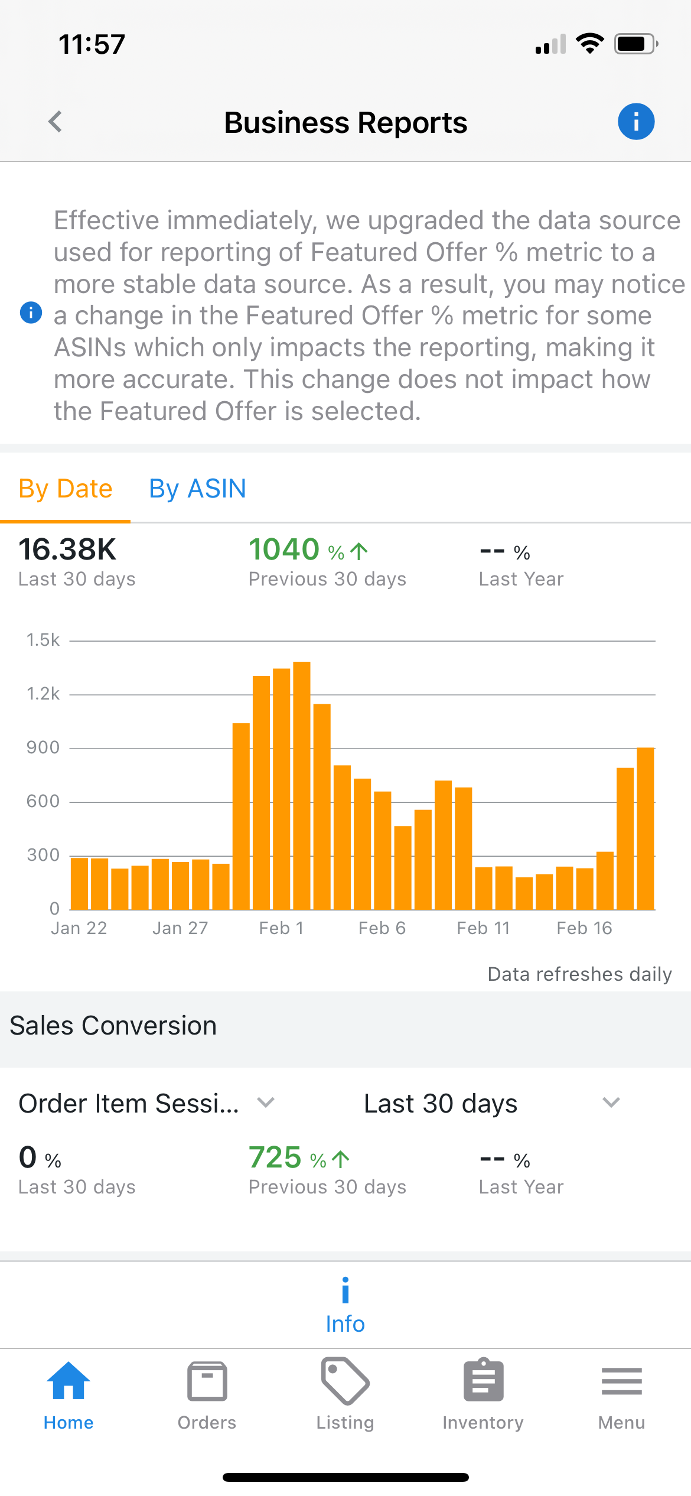Tap the 1040% Previous 30 days metric
The image size is (691, 1496).
tap(327, 561)
